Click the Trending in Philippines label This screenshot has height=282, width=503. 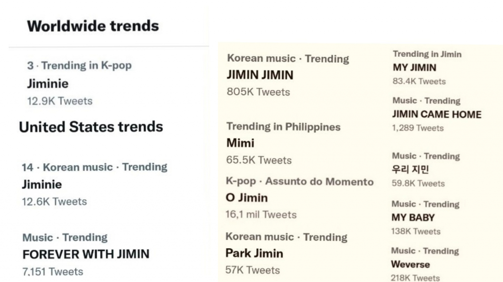tap(283, 127)
